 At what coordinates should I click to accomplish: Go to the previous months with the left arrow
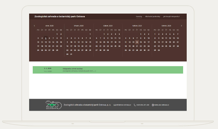34,26
